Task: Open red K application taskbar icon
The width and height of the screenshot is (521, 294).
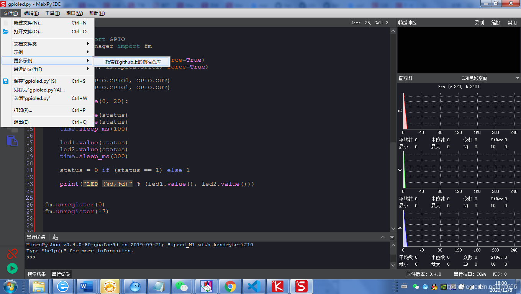Action: click(x=278, y=286)
